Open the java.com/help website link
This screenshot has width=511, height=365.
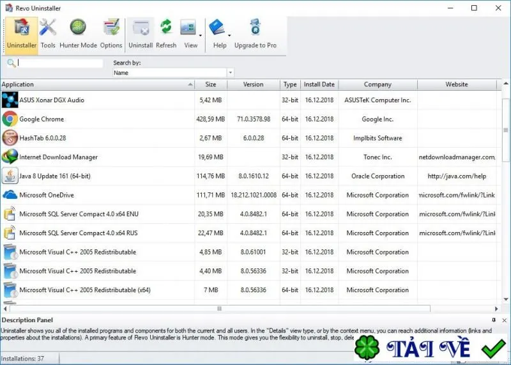coord(457,176)
